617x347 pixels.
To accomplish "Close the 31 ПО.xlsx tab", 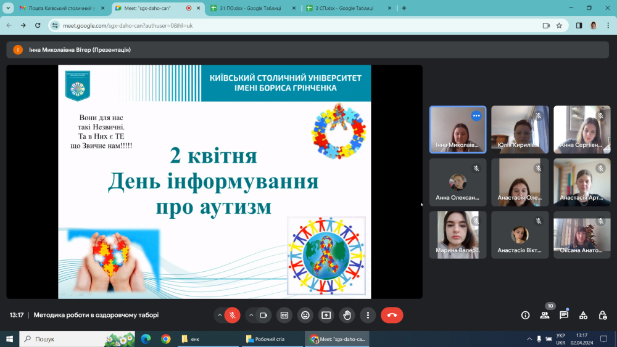I will pyautogui.click(x=294, y=8).
